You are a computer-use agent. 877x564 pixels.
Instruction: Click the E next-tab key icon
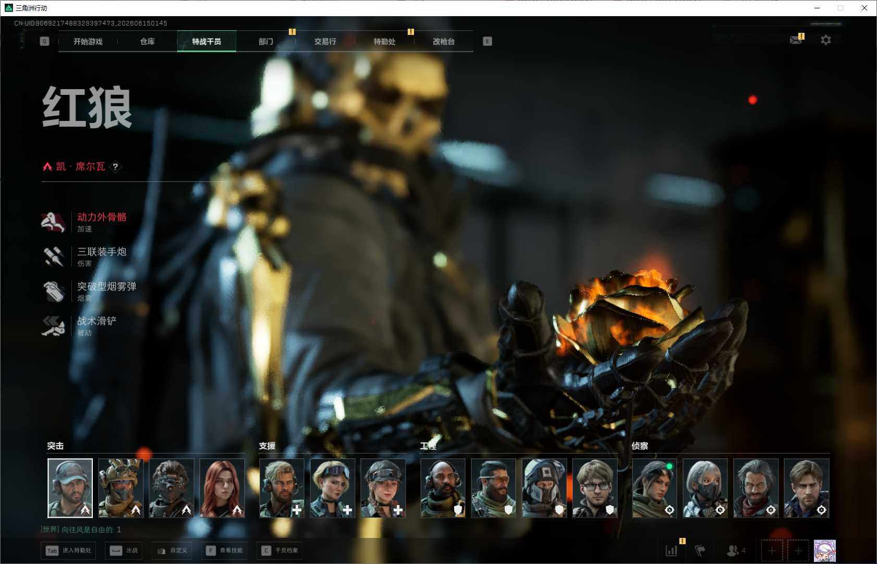tap(488, 41)
